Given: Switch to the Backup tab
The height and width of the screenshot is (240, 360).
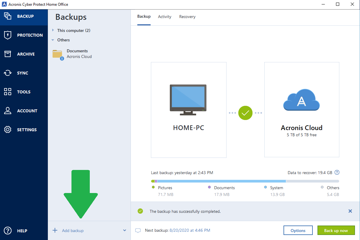Looking at the screenshot, I should coord(144,17).
